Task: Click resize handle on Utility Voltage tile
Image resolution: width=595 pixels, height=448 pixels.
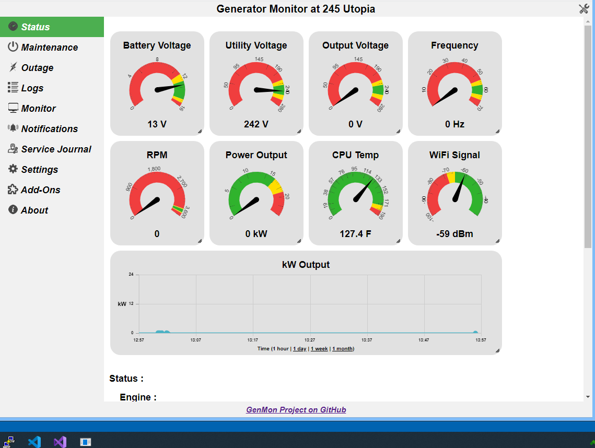Action: point(299,131)
